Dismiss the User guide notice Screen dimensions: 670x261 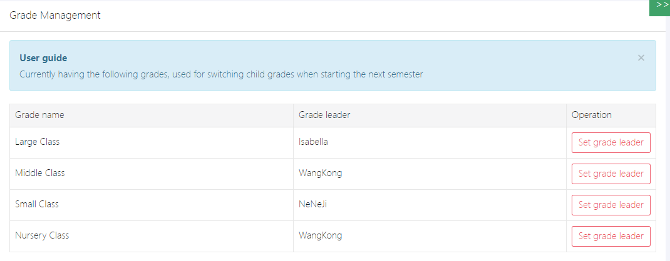641,57
